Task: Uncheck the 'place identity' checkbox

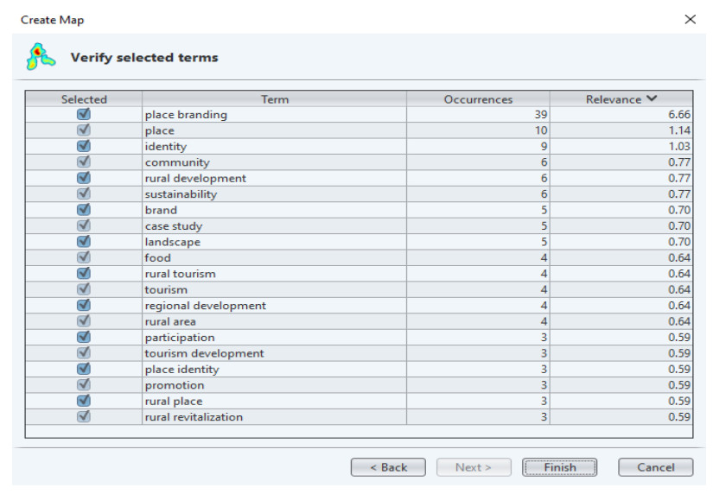Action: click(x=84, y=370)
